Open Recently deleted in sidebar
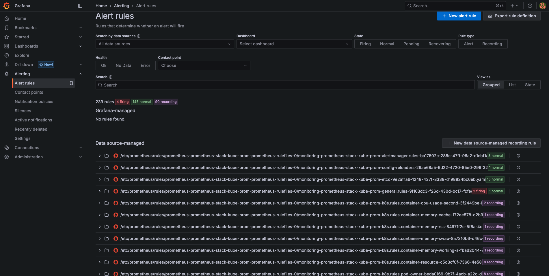Image resolution: width=549 pixels, height=276 pixels. point(31,129)
